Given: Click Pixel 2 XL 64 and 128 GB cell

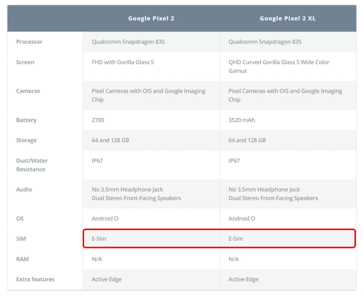Looking at the screenshot, I should click(288, 140).
